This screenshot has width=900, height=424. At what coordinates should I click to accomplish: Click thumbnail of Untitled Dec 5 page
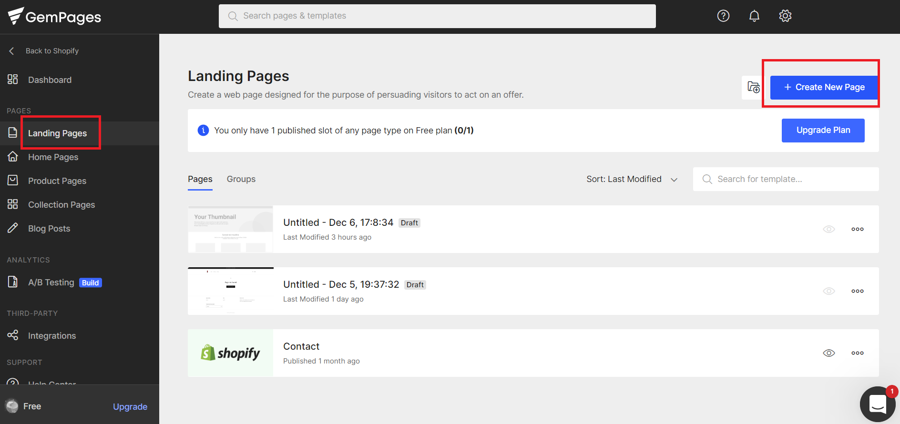(230, 291)
